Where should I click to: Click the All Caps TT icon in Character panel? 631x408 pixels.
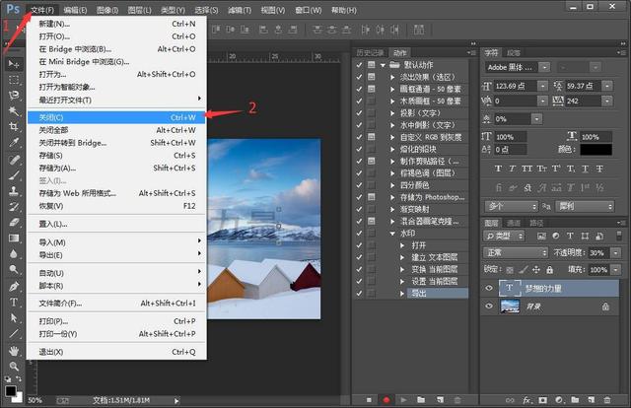coord(526,169)
